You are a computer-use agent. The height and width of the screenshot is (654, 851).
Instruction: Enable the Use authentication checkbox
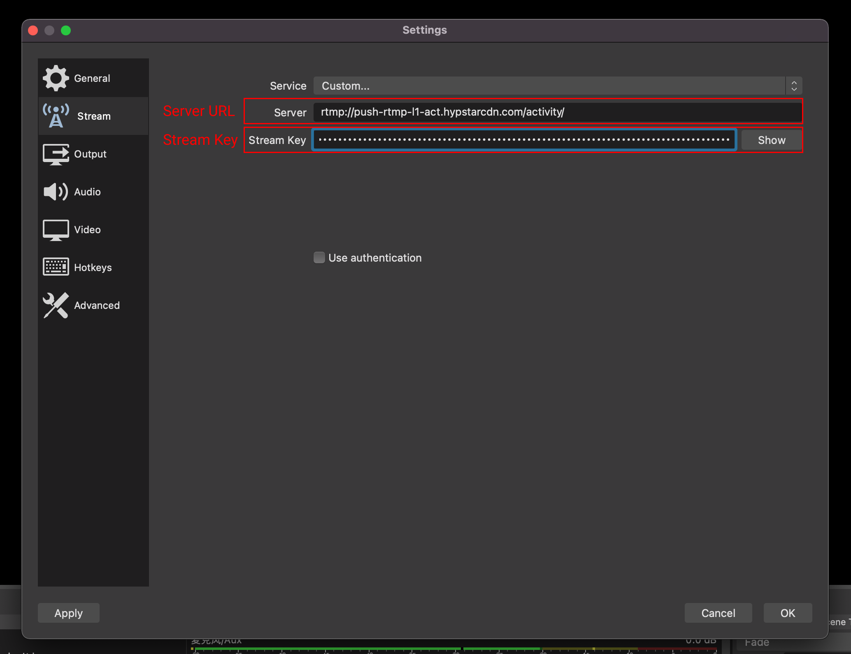click(319, 257)
